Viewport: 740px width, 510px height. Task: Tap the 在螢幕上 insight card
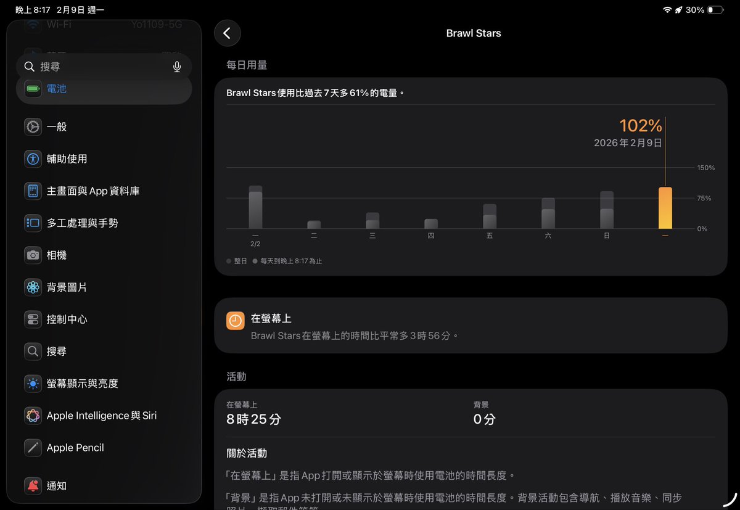pyautogui.click(x=471, y=326)
